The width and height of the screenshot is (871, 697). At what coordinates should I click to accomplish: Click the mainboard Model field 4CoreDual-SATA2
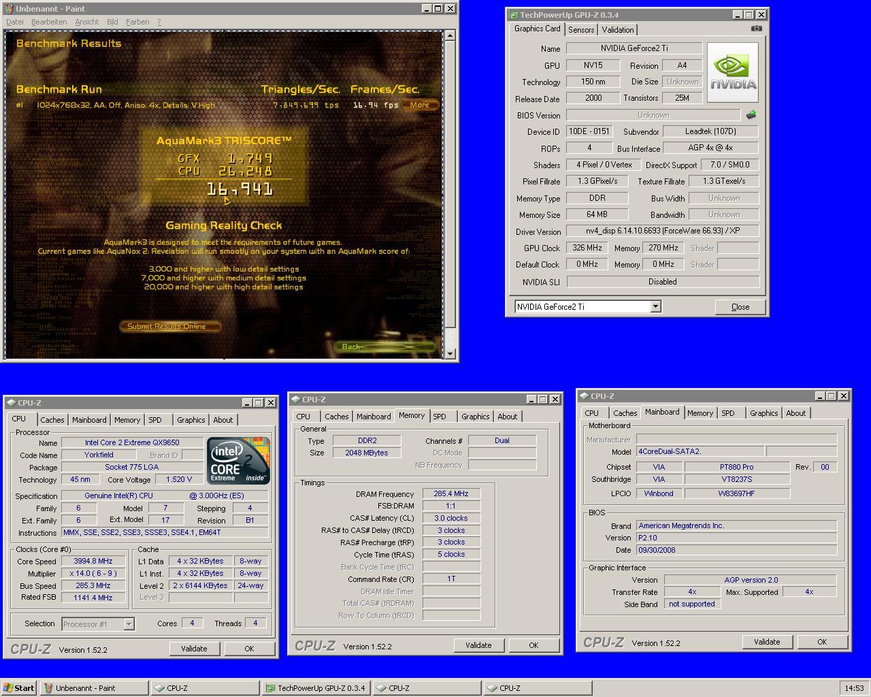[x=700, y=451]
